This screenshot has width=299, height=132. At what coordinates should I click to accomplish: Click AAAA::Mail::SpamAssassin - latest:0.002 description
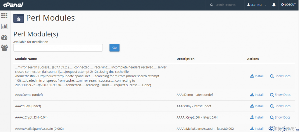pyautogui.click(x=205, y=129)
